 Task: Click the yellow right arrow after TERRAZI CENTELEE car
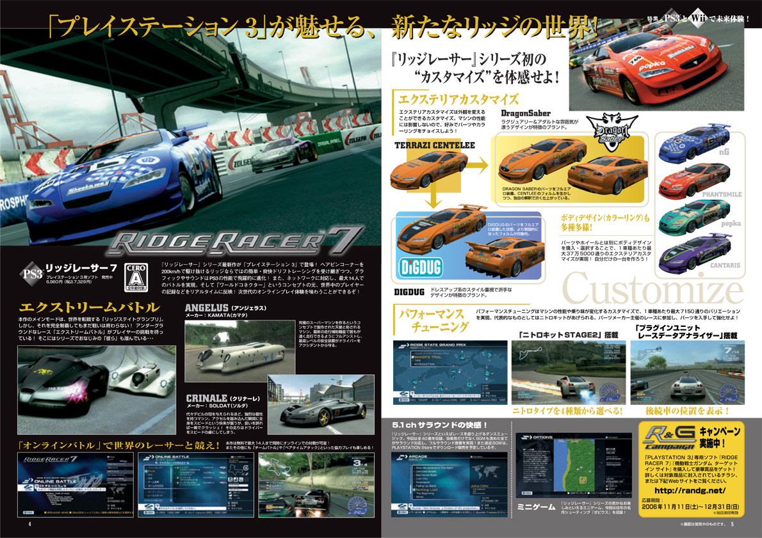pos(478,165)
